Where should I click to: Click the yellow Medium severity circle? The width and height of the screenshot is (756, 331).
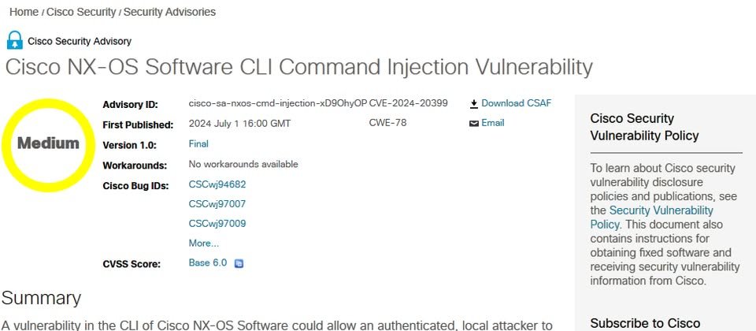[48, 143]
